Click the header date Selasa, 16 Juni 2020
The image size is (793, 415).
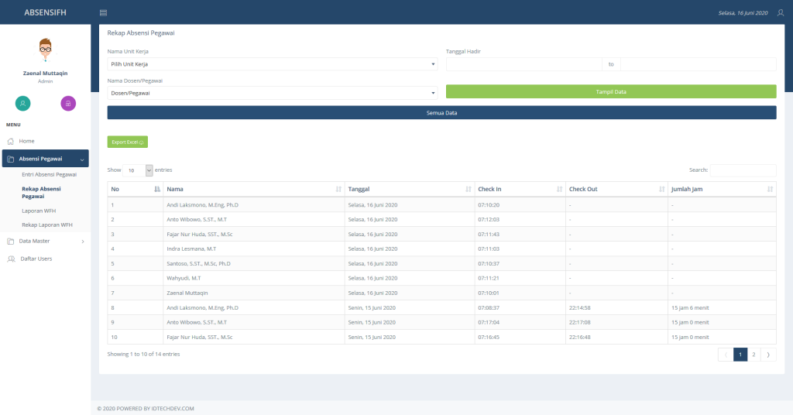click(x=743, y=12)
